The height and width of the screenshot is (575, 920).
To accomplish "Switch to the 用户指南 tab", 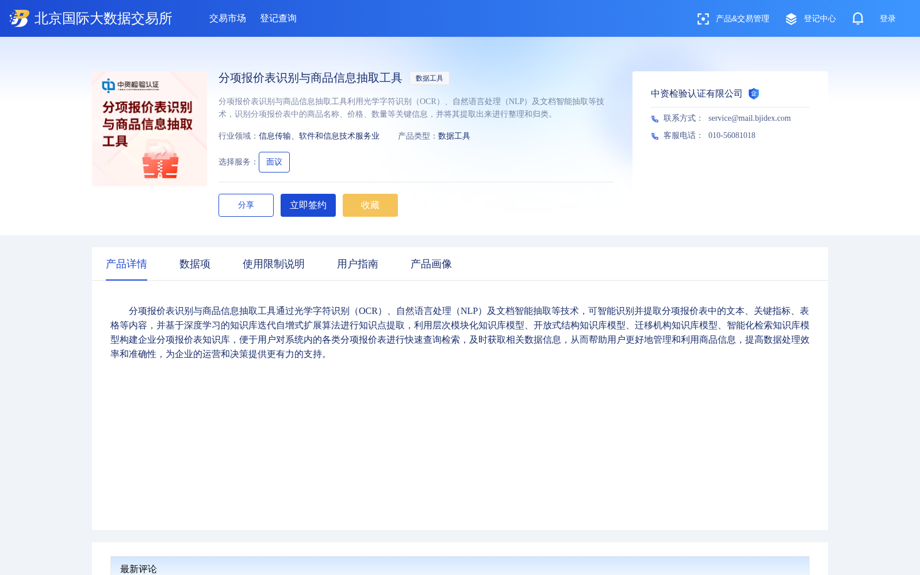I will tap(358, 264).
